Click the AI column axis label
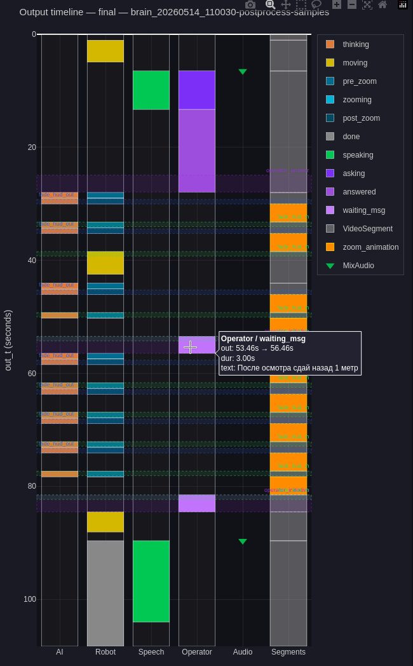Viewport: 413px width, 666px height. pyautogui.click(x=60, y=652)
